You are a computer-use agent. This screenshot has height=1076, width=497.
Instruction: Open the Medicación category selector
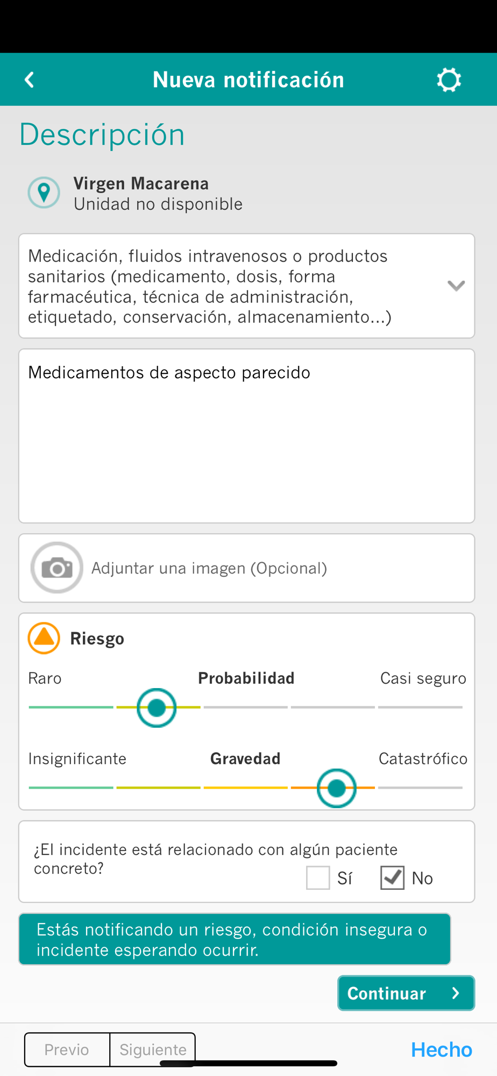click(247, 286)
